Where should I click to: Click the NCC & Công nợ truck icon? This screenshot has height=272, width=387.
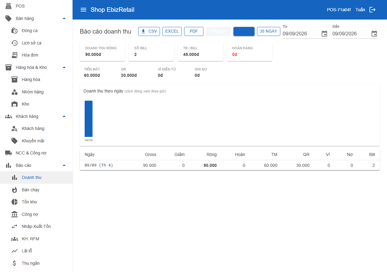[x=8, y=153]
